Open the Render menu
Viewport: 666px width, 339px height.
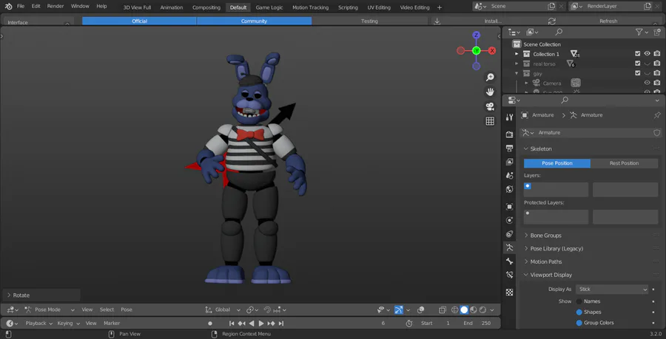point(55,6)
